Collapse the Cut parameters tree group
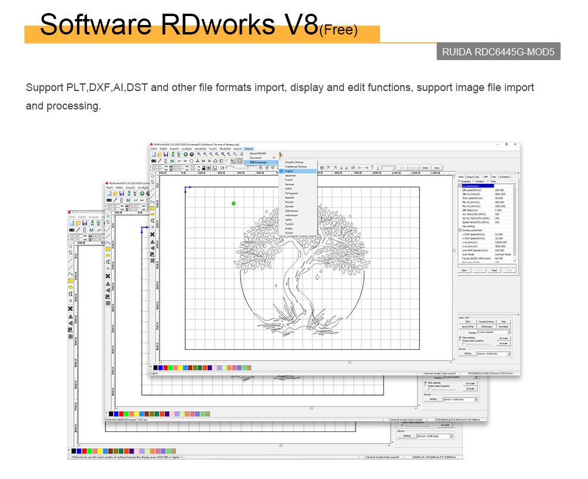 [460, 186]
